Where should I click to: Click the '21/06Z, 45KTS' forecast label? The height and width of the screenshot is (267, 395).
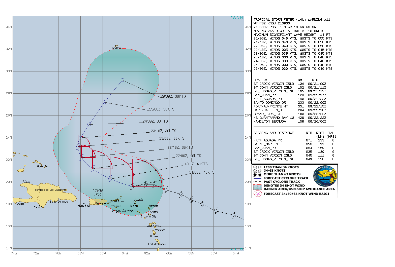202,172
